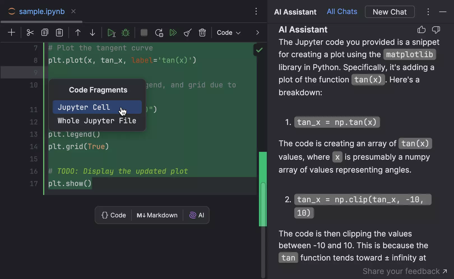
Task: Restart the kernel icon
Action: 159,32
